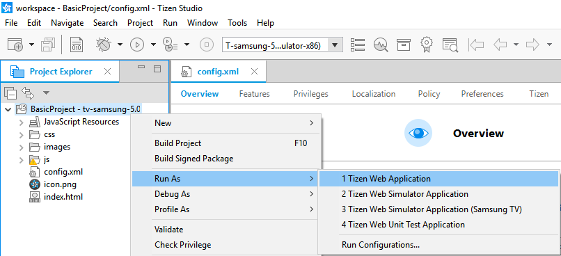Click the waveform magnifier icon in toolbar
The height and width of the screenshot is (256, 561).
[381, 45]
